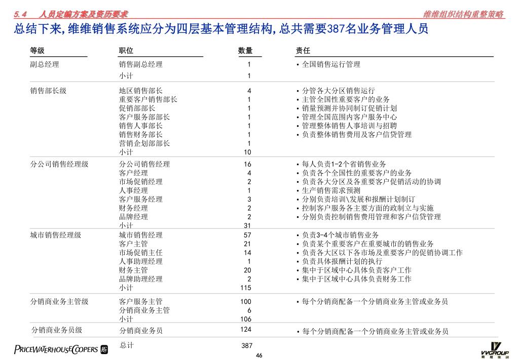Click the position 地区销售部长
Viewport: 519px width, 359px height.
coord(141,91)
